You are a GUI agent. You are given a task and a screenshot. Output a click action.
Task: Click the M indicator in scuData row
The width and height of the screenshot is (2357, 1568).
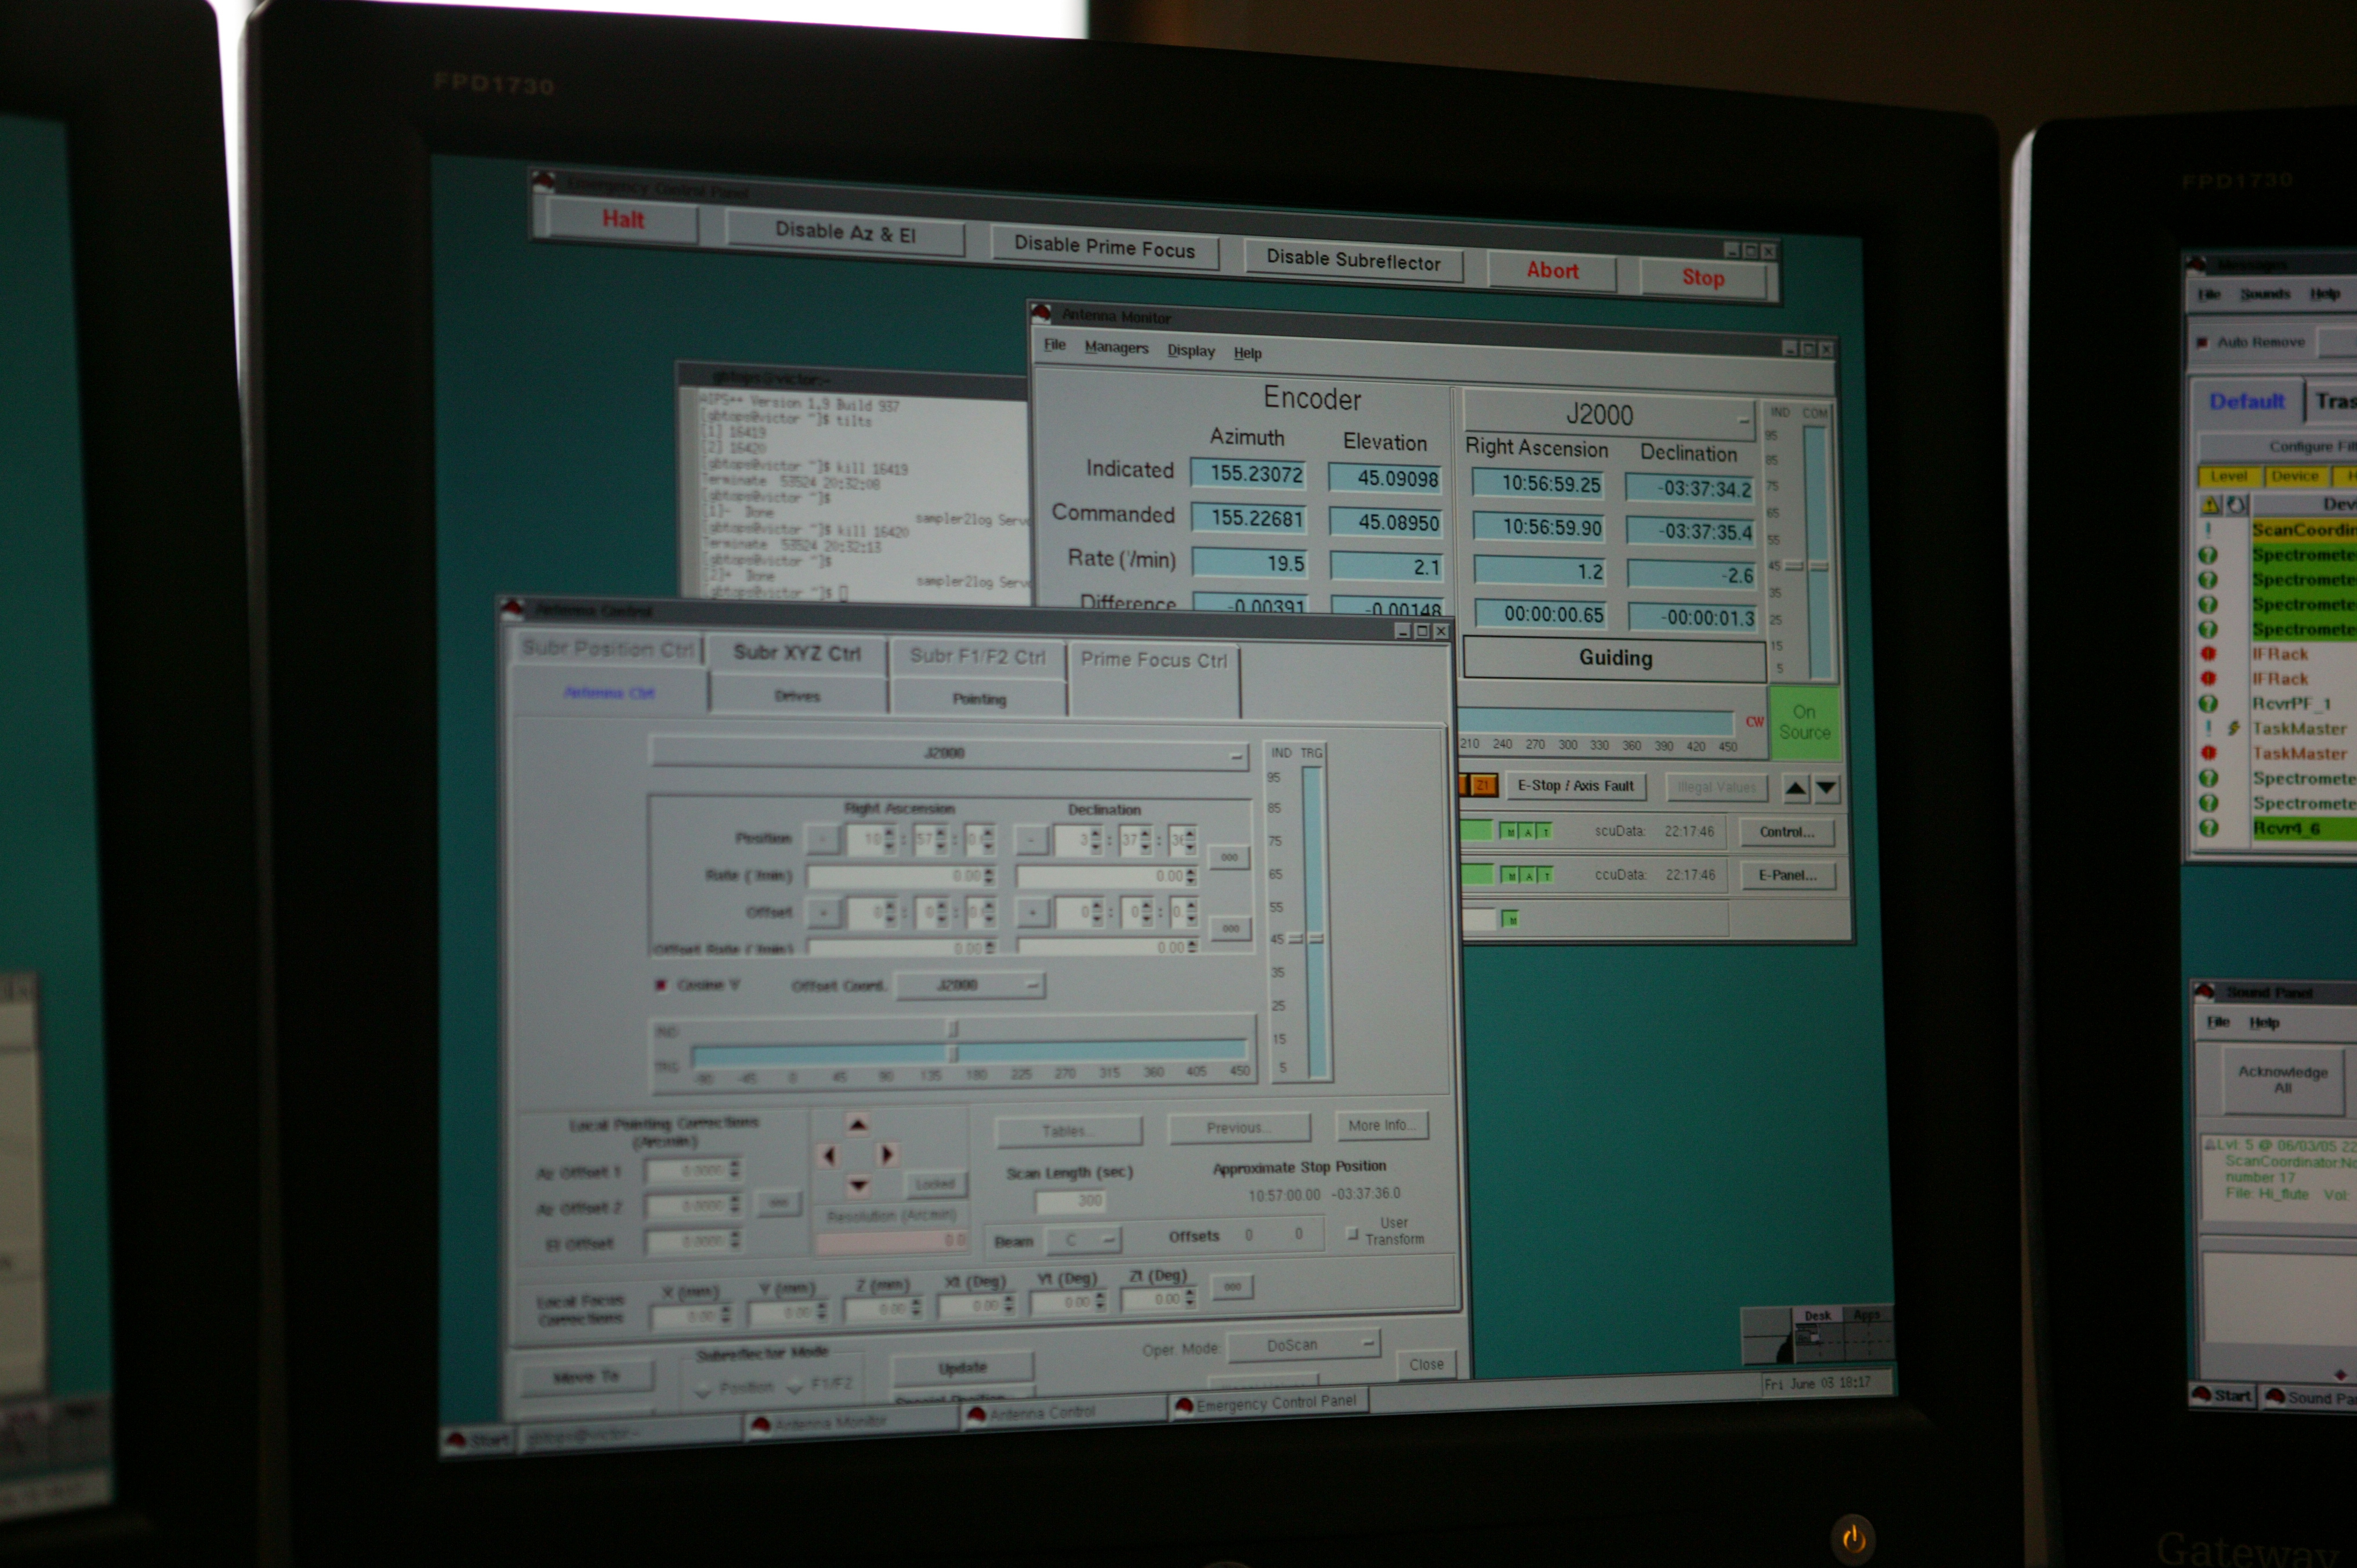coord(1510,831)
